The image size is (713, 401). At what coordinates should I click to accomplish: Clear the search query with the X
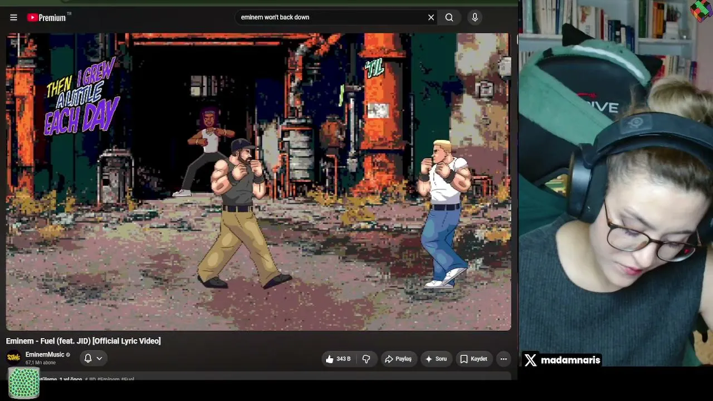(431, 17)
